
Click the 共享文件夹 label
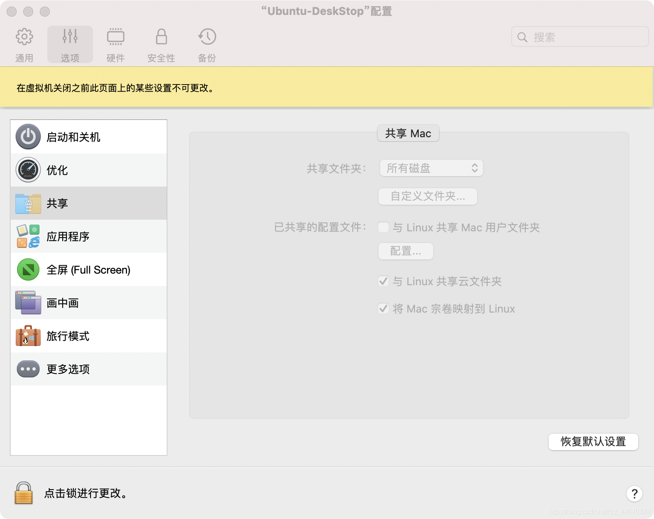pyautogui.click(x=337, y=168)
